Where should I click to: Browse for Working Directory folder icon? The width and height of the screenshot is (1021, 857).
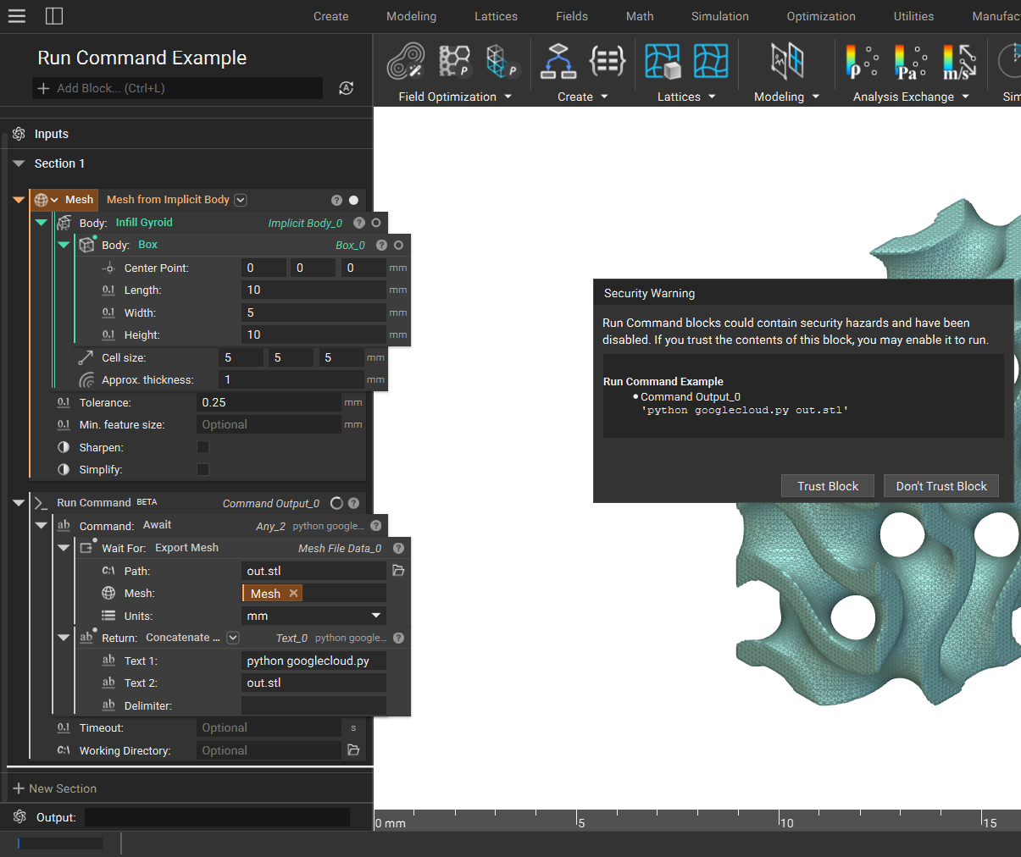point(353,750)
